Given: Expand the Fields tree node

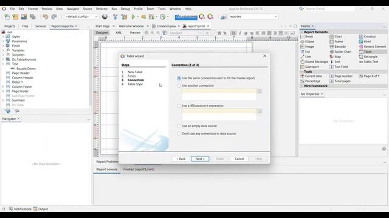Looking at the screenshot, I should 3,46.
